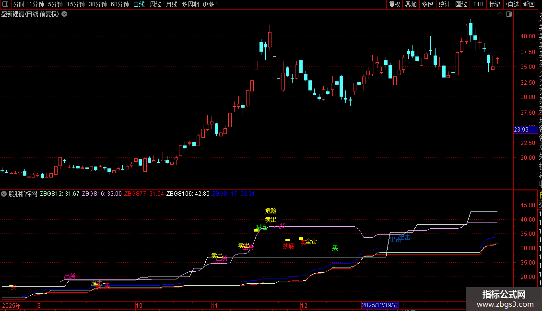
Task: Click the 危险 warning signal label
Action: click(271, 211)
